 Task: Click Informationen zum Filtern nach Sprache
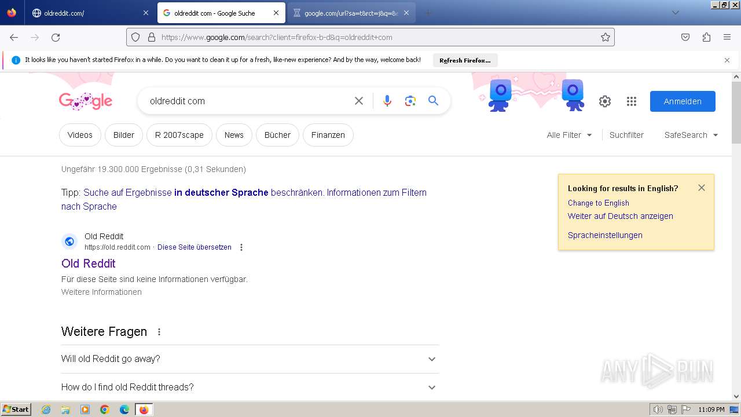coord(377,192)
